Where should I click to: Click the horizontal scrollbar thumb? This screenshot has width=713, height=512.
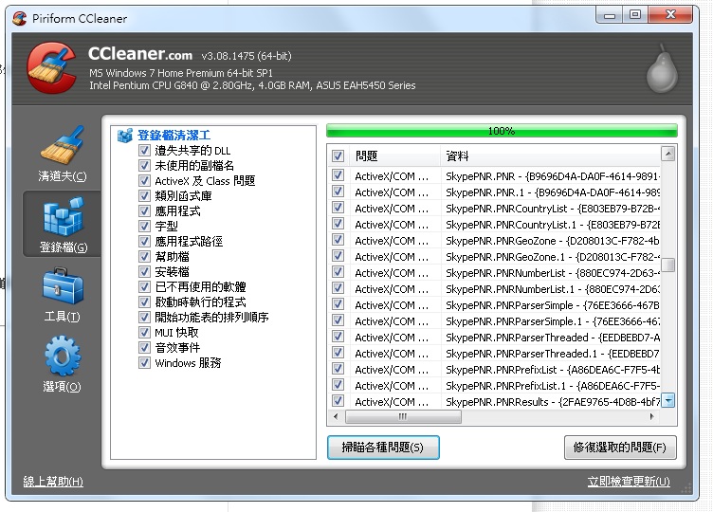tap(403, 416)
